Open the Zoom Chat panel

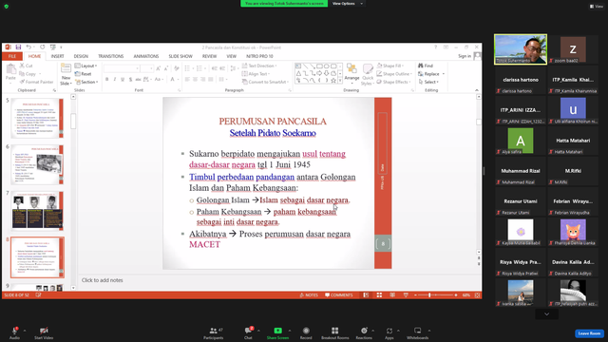248,333
